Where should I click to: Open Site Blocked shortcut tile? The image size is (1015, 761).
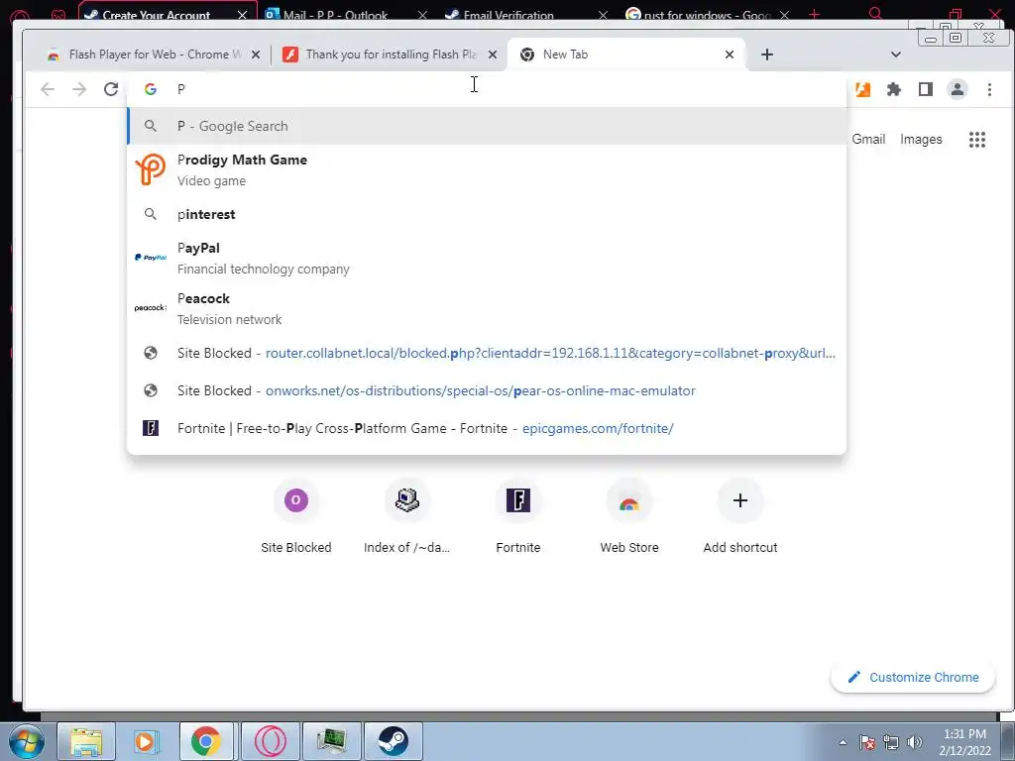tap(295, 516)
